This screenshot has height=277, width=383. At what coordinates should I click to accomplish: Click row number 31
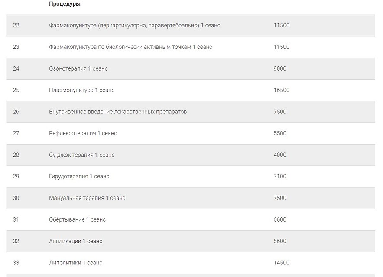pyautogui.click(x=16, y=219)
